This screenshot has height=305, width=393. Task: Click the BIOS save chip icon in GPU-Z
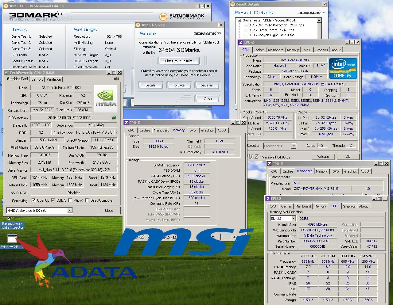point(114,117)
